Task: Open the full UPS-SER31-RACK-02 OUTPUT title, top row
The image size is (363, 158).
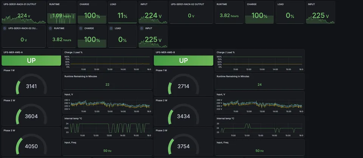Action: tap(187, 4)
